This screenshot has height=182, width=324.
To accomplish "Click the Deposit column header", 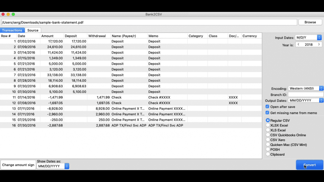I will point(76,36).
